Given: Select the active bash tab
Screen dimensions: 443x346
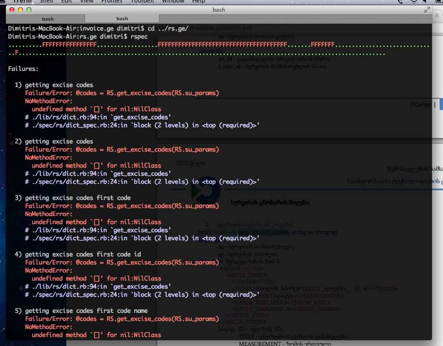Looking at the screenshot, I should click(122, 19).
